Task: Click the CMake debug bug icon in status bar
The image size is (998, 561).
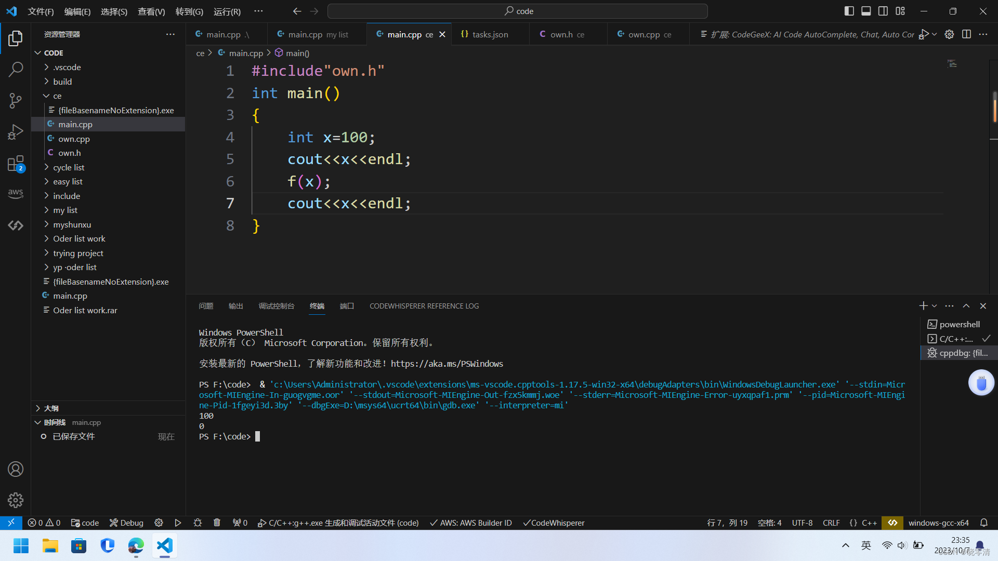Action: (198, 523)
